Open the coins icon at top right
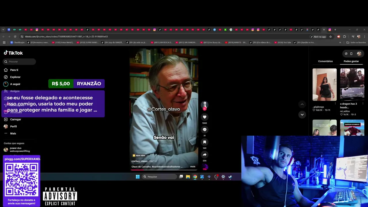This screenshot has width=368, height=207. [x=346, y=53]
